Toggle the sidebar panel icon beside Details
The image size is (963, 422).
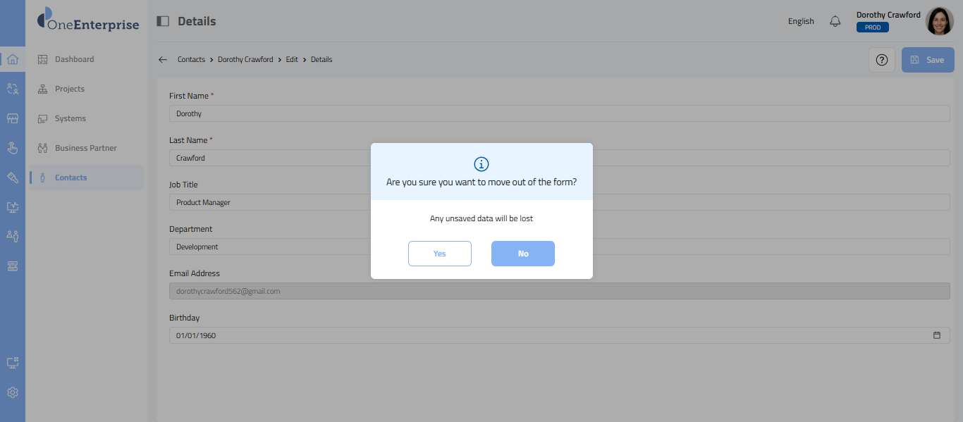(163, 21)
